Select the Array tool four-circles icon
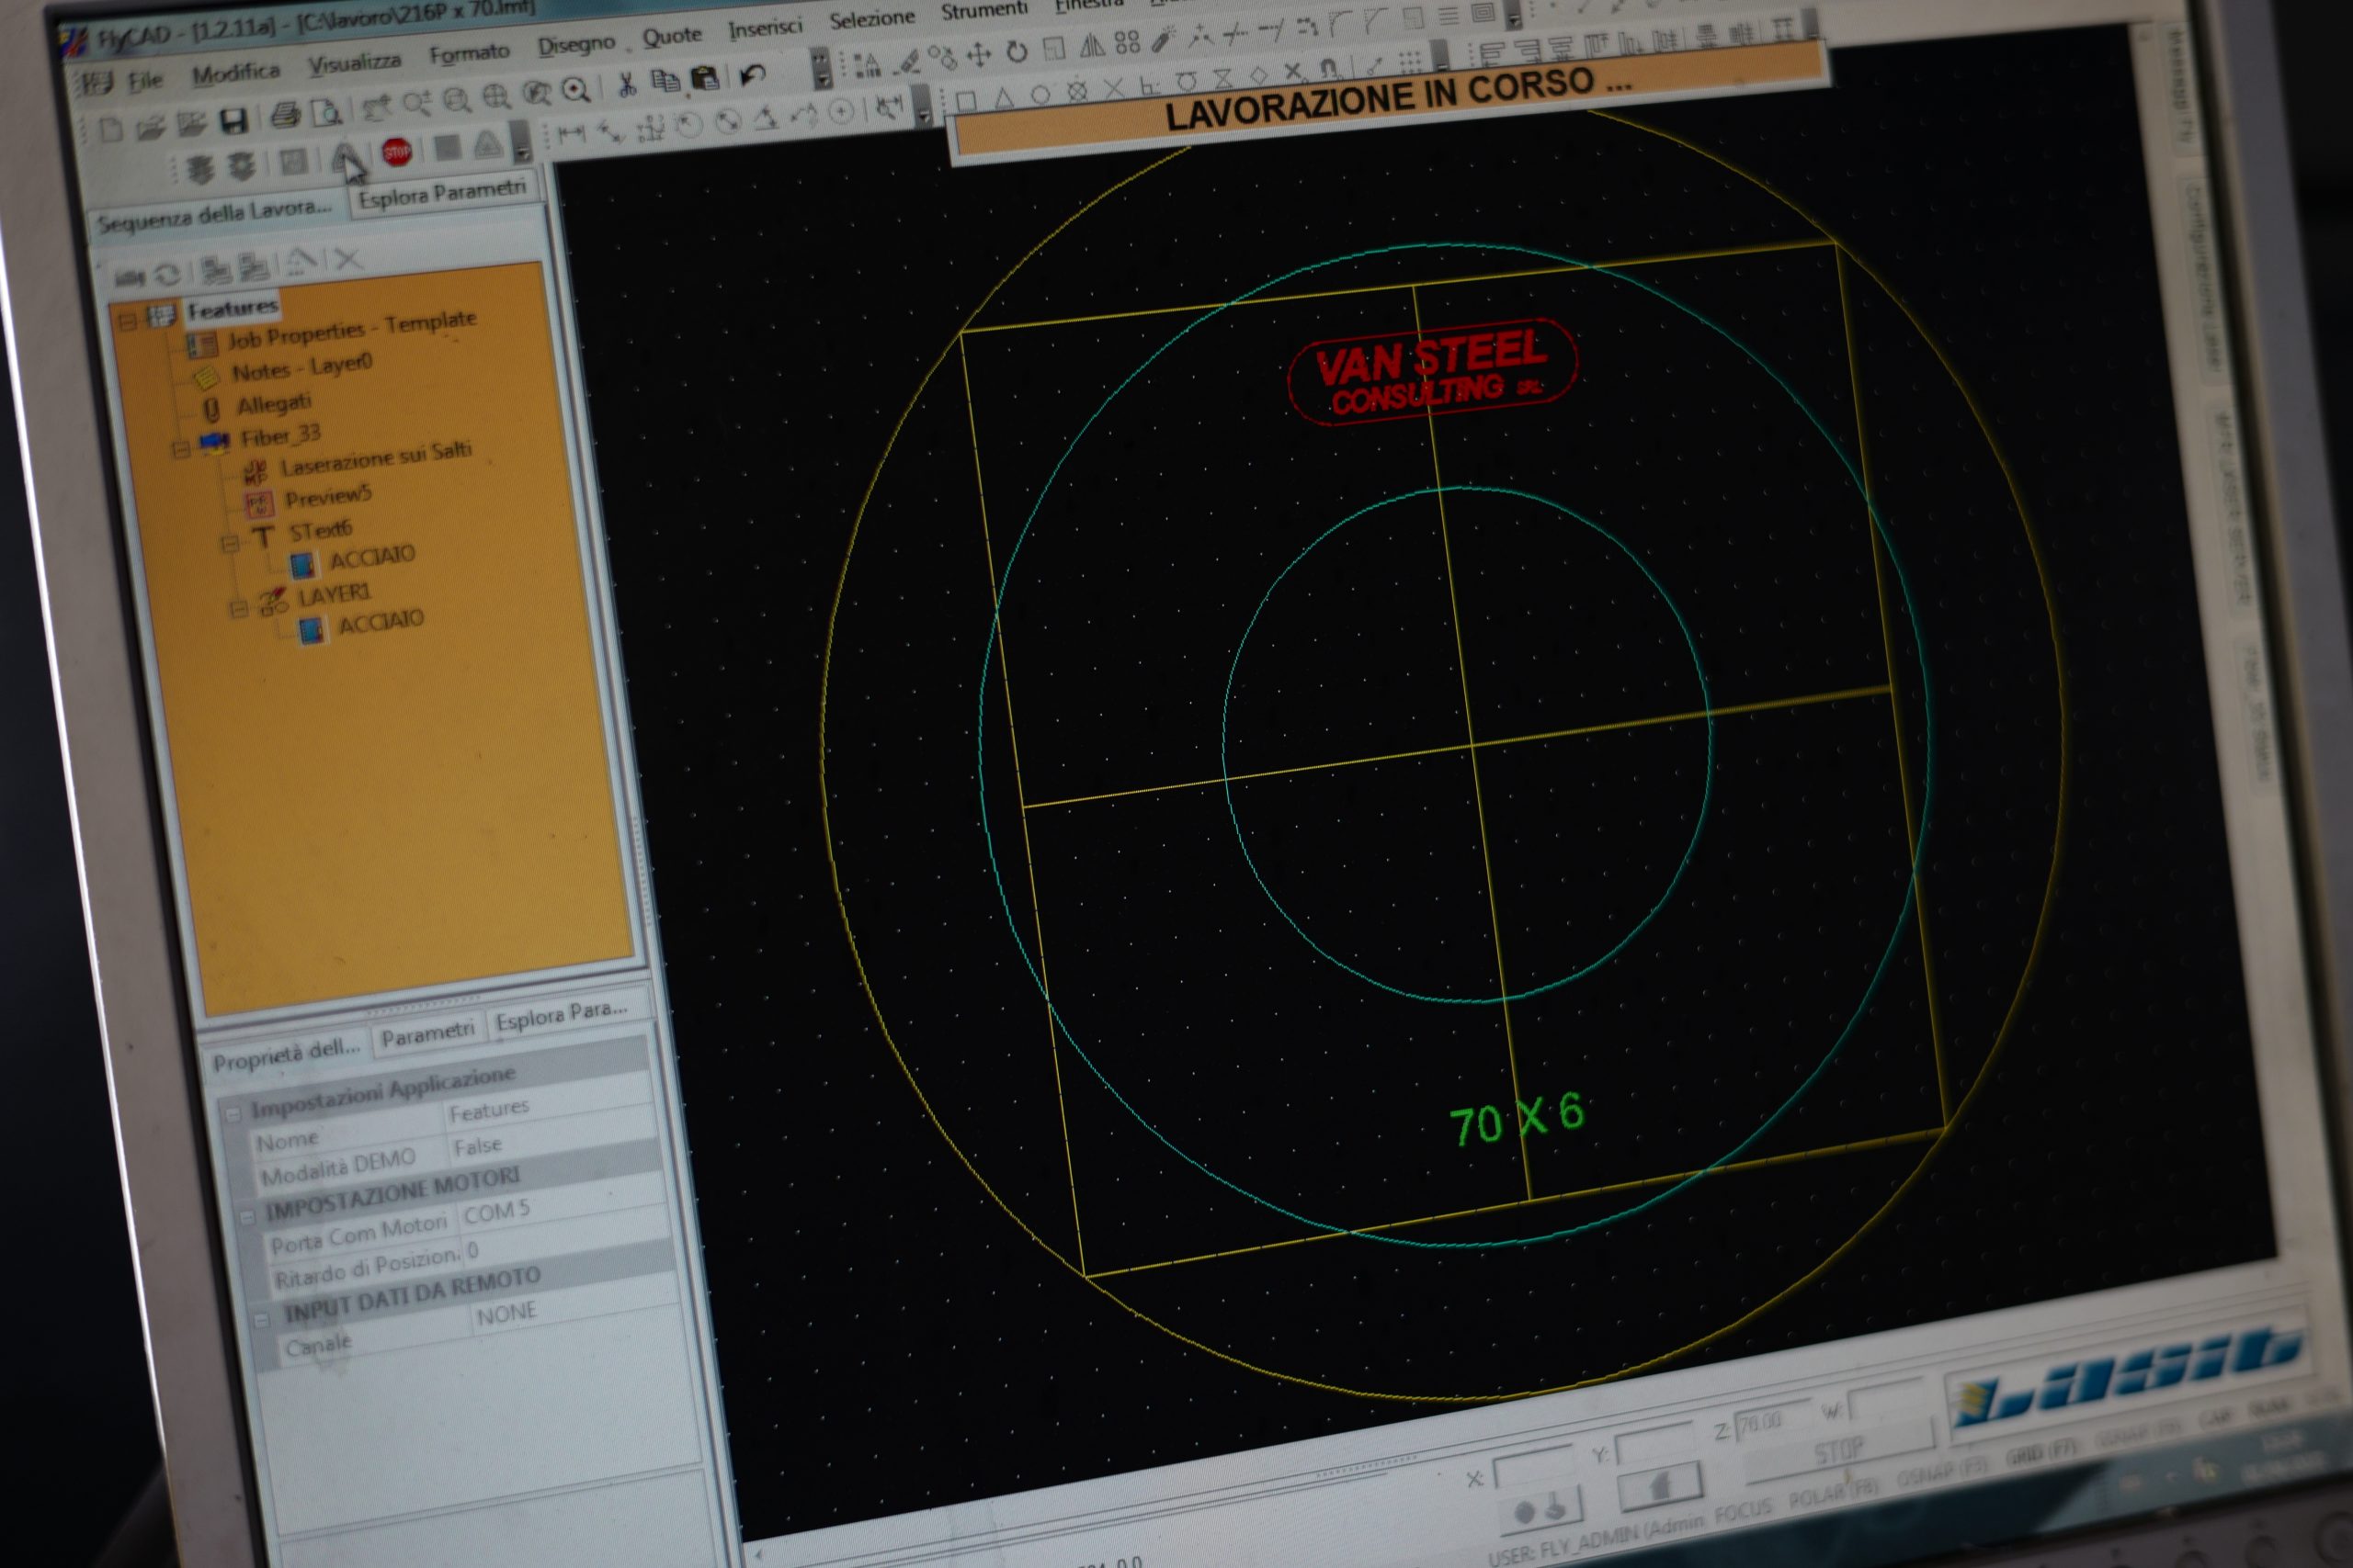2353x1568 pixels. click(1128, 42)
